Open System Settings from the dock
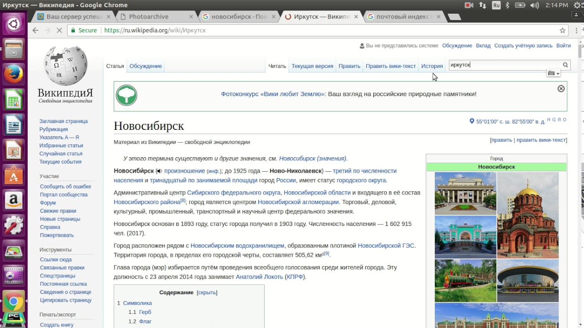 pyautogui.click(x=13, y=225)
